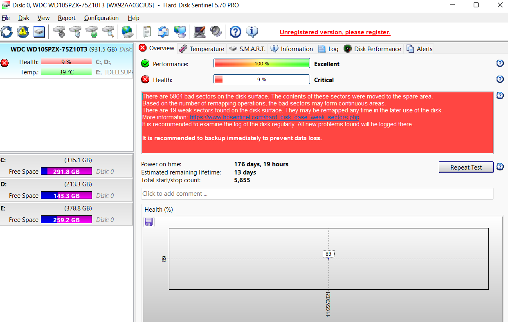This screenshot has width=508, height=322.
Task: Click the information bubble toolbar icon
Action: [x=252, y=31]
